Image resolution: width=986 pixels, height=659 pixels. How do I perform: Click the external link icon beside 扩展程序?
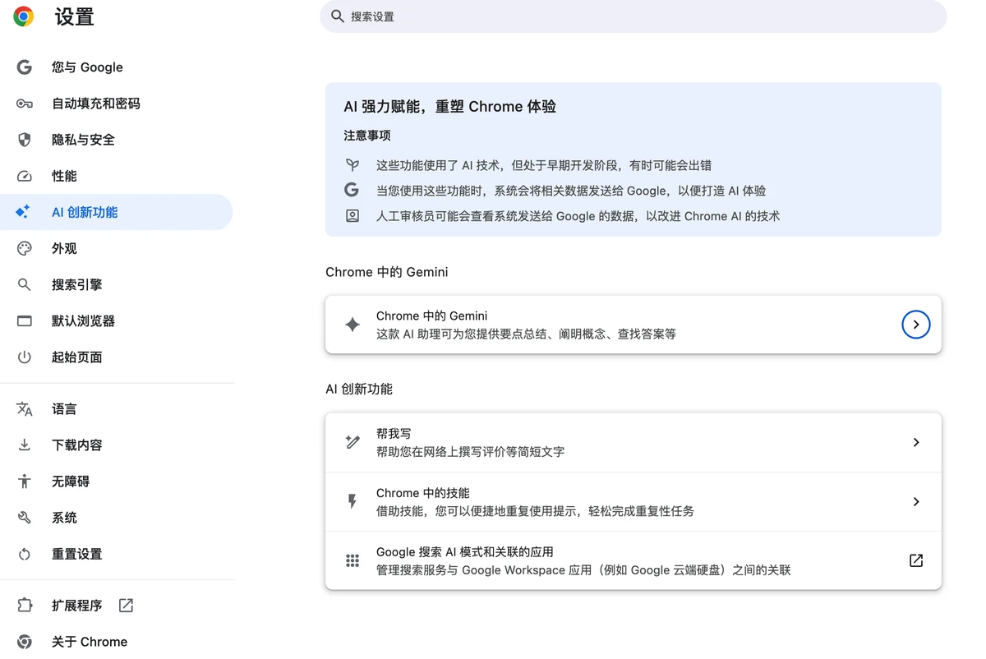[126, 606]
